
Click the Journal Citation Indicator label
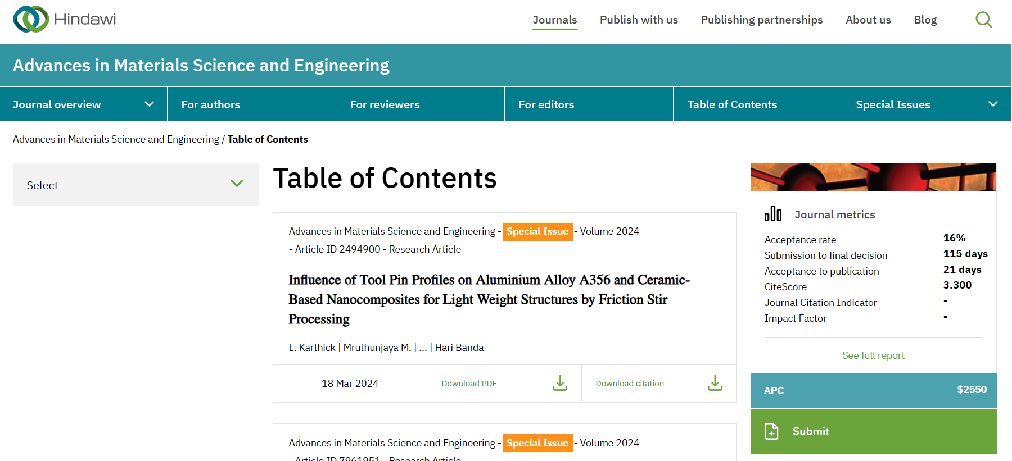tap(820, 303)
